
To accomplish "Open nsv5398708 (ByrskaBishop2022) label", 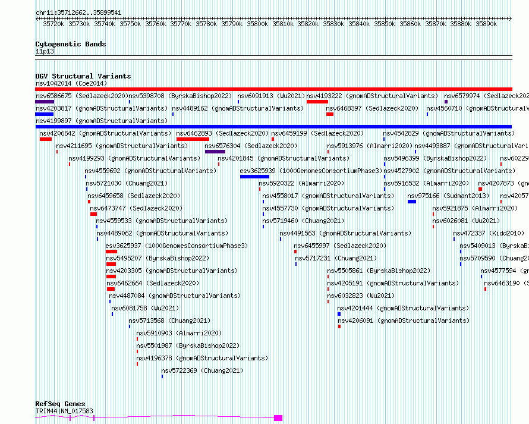I will 180,96.
